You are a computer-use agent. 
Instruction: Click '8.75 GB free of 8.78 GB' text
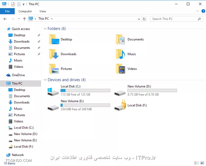point(143,95)
